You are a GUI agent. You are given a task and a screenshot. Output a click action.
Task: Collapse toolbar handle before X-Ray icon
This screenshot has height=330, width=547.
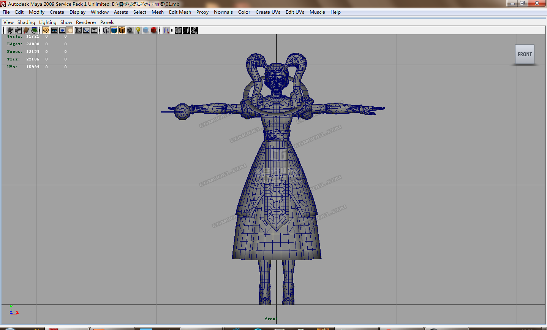(172, 30)
